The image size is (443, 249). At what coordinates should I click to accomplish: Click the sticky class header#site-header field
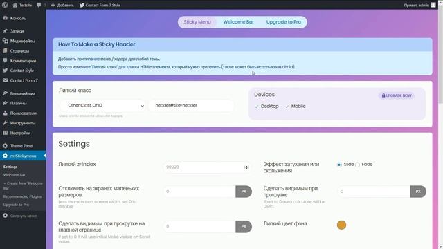pos(191,105)
